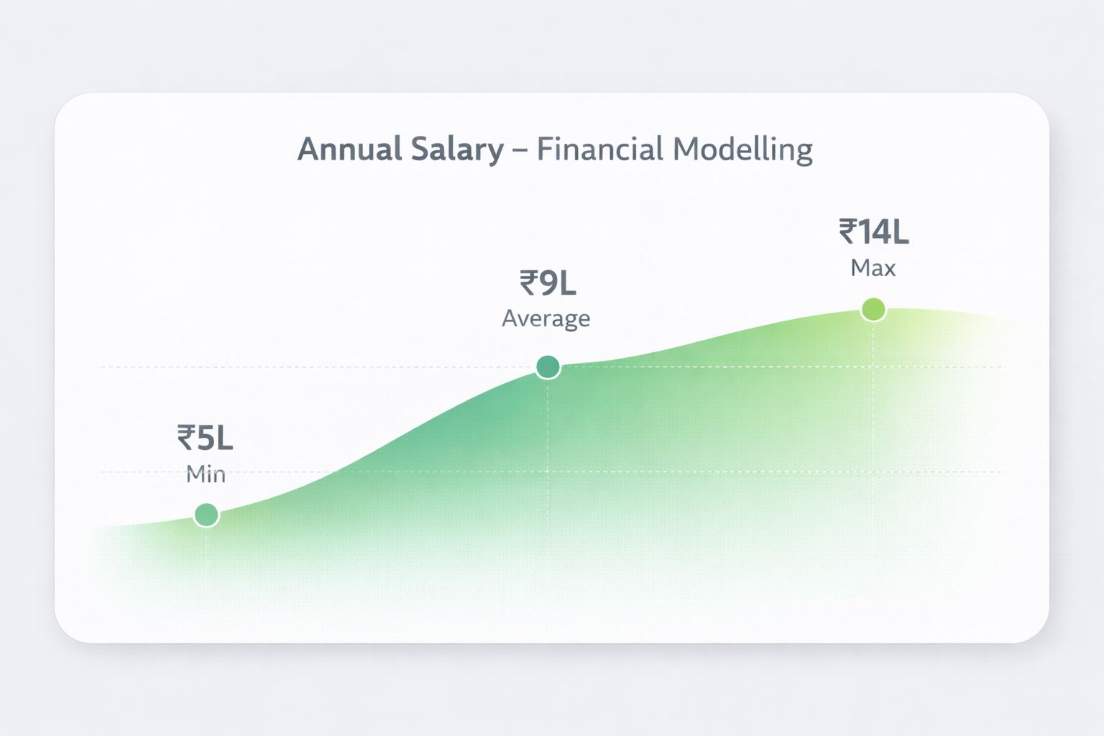
Task: Click the Max data point marker
Action: tap(873, 310)
